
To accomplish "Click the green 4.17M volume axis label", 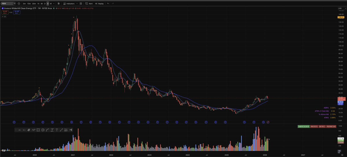I will [x=341, y=141].
